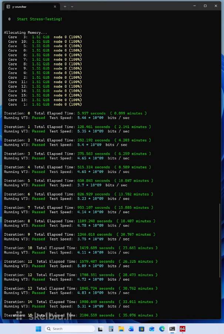Screen dimensions: 224x334
Task: Open the Windows Start menu
Action: click(39, 329)
